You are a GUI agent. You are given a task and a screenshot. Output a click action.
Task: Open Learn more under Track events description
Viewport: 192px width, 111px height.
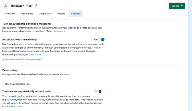15,106
